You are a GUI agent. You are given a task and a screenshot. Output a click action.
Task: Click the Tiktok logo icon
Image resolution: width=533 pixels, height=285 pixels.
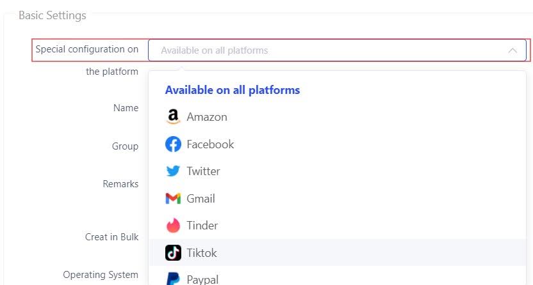(173, 253)
